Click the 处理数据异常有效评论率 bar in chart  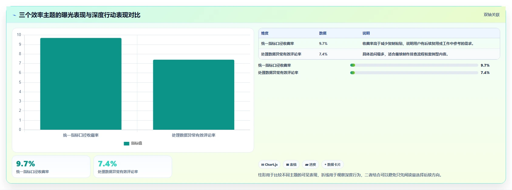pyautogui.click(x=194, y=95)
